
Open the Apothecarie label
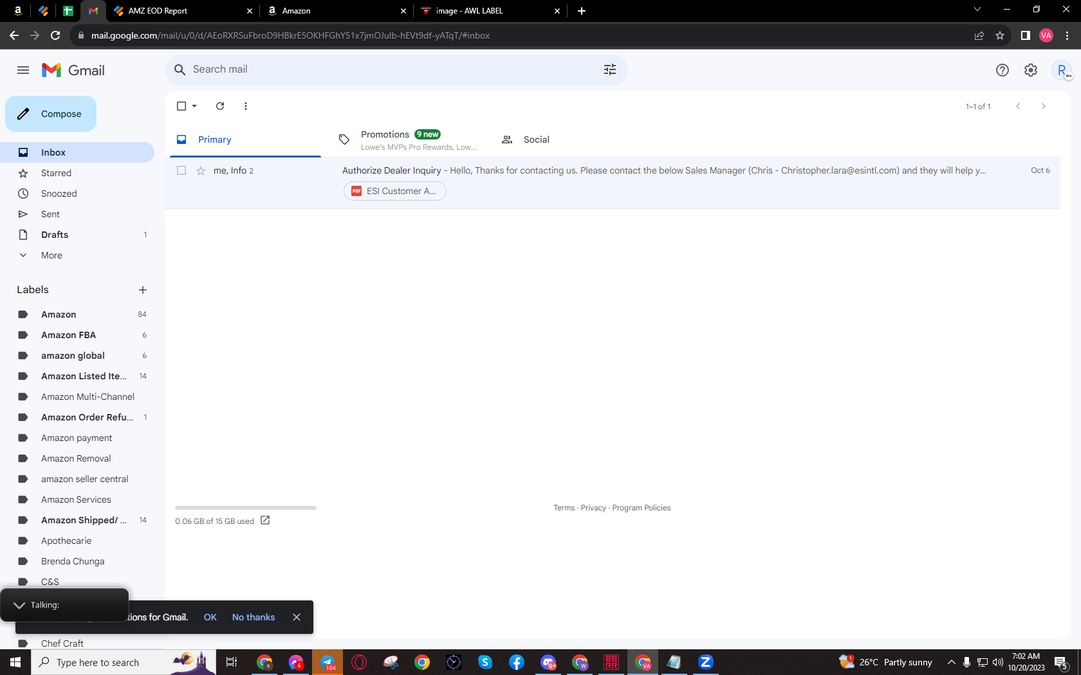[77, 541]
